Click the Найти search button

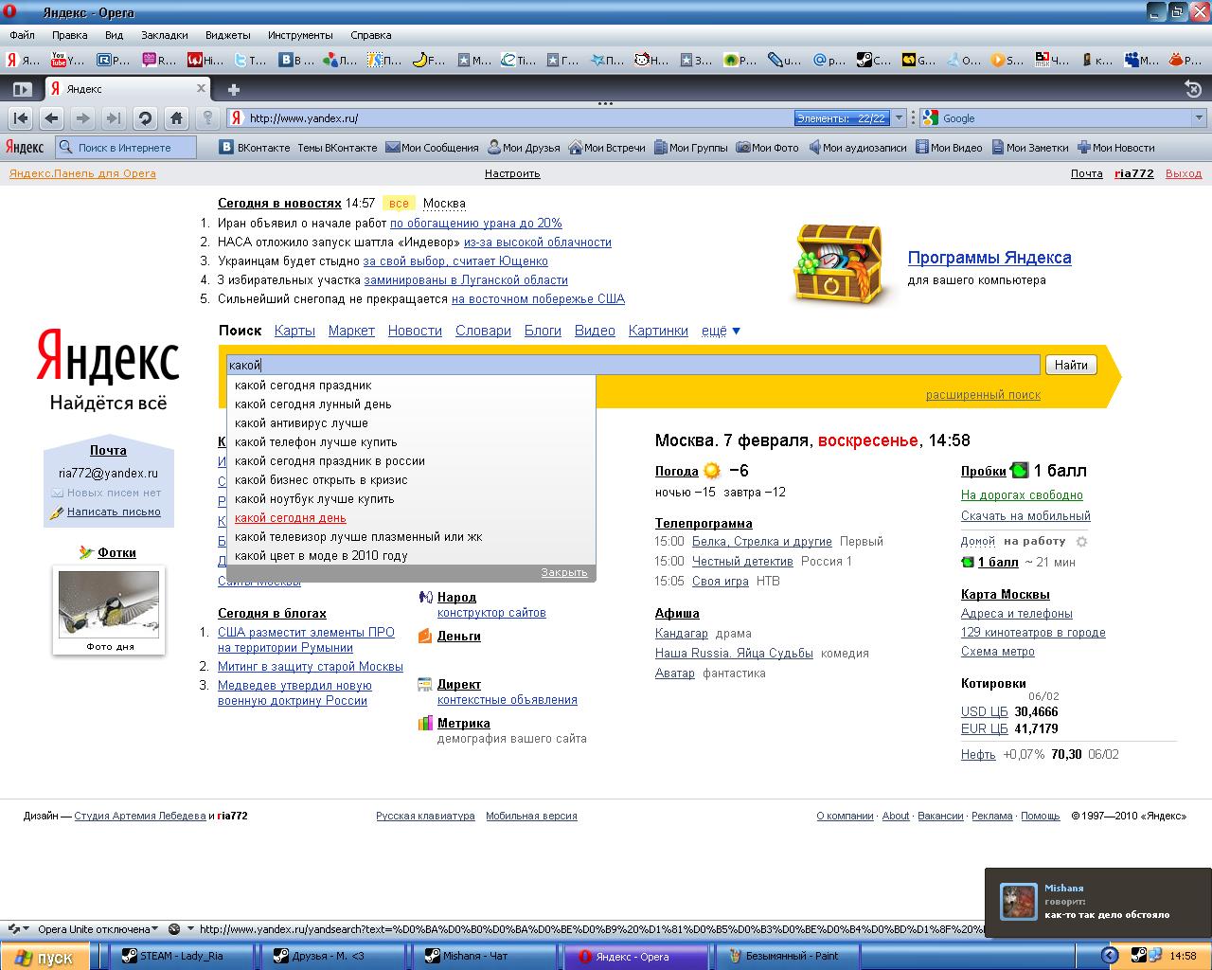click(x=1071, y=365)
